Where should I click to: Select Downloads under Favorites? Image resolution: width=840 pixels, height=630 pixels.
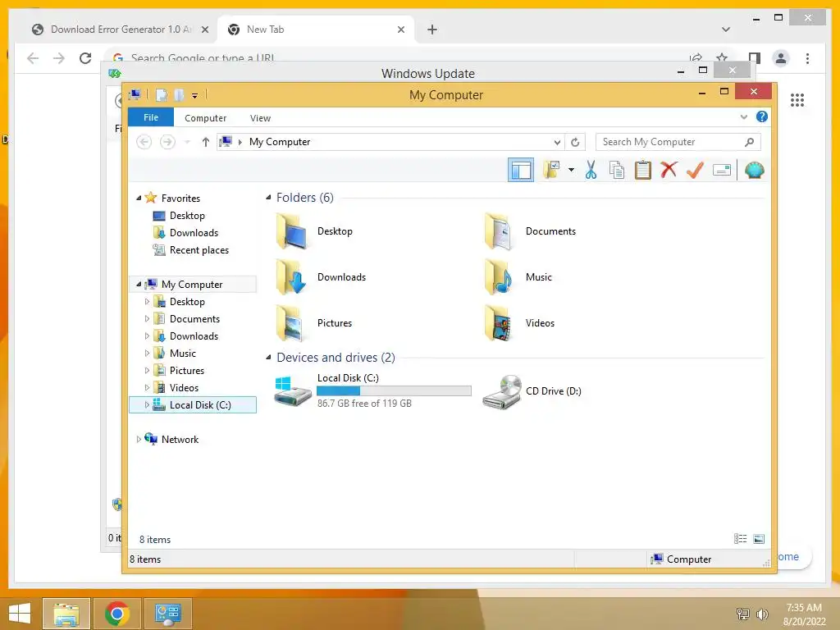(194, 232)
